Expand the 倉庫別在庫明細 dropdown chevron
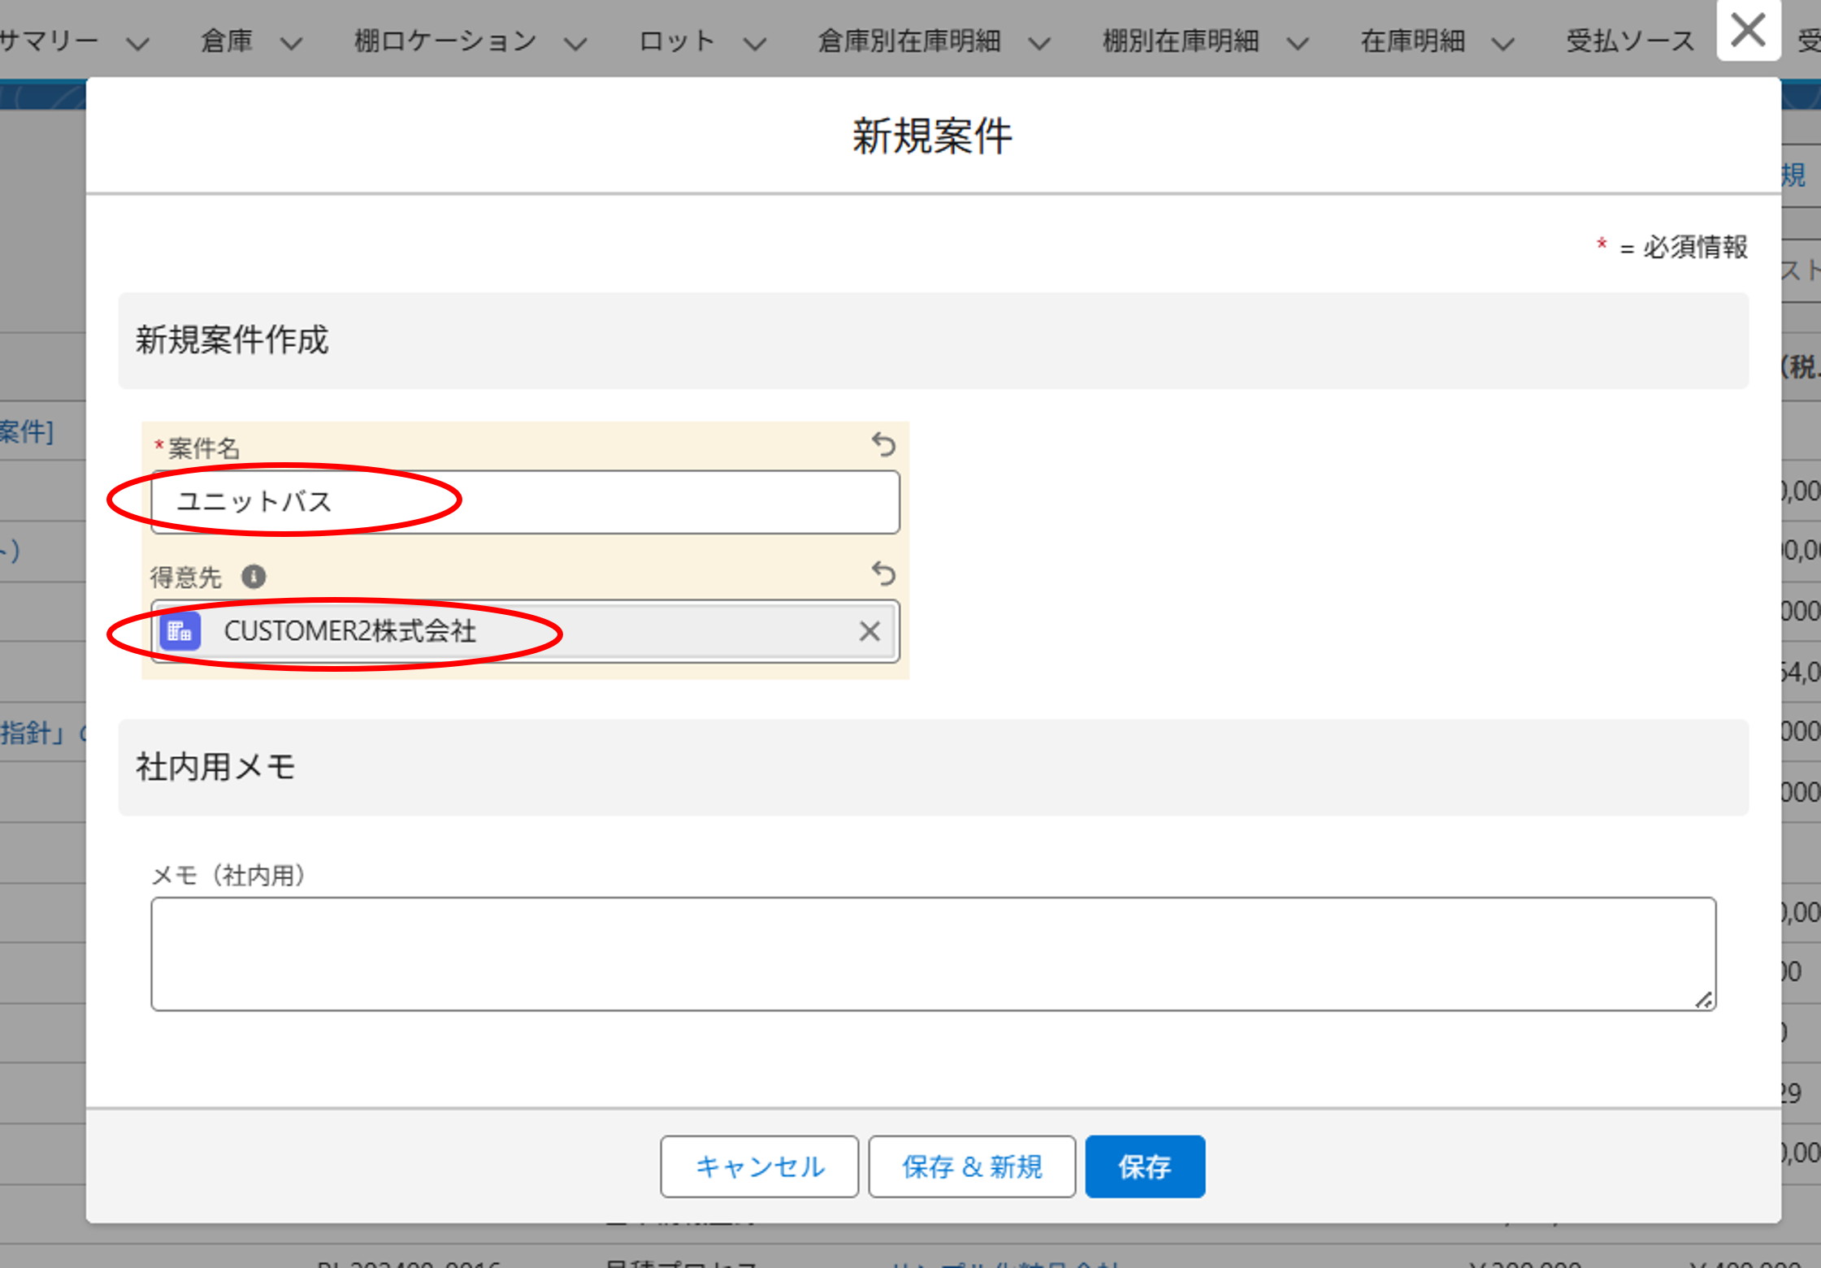 coord(1039,44)
